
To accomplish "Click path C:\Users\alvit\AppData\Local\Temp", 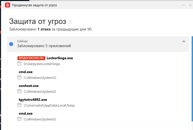I will pos(49,106).
